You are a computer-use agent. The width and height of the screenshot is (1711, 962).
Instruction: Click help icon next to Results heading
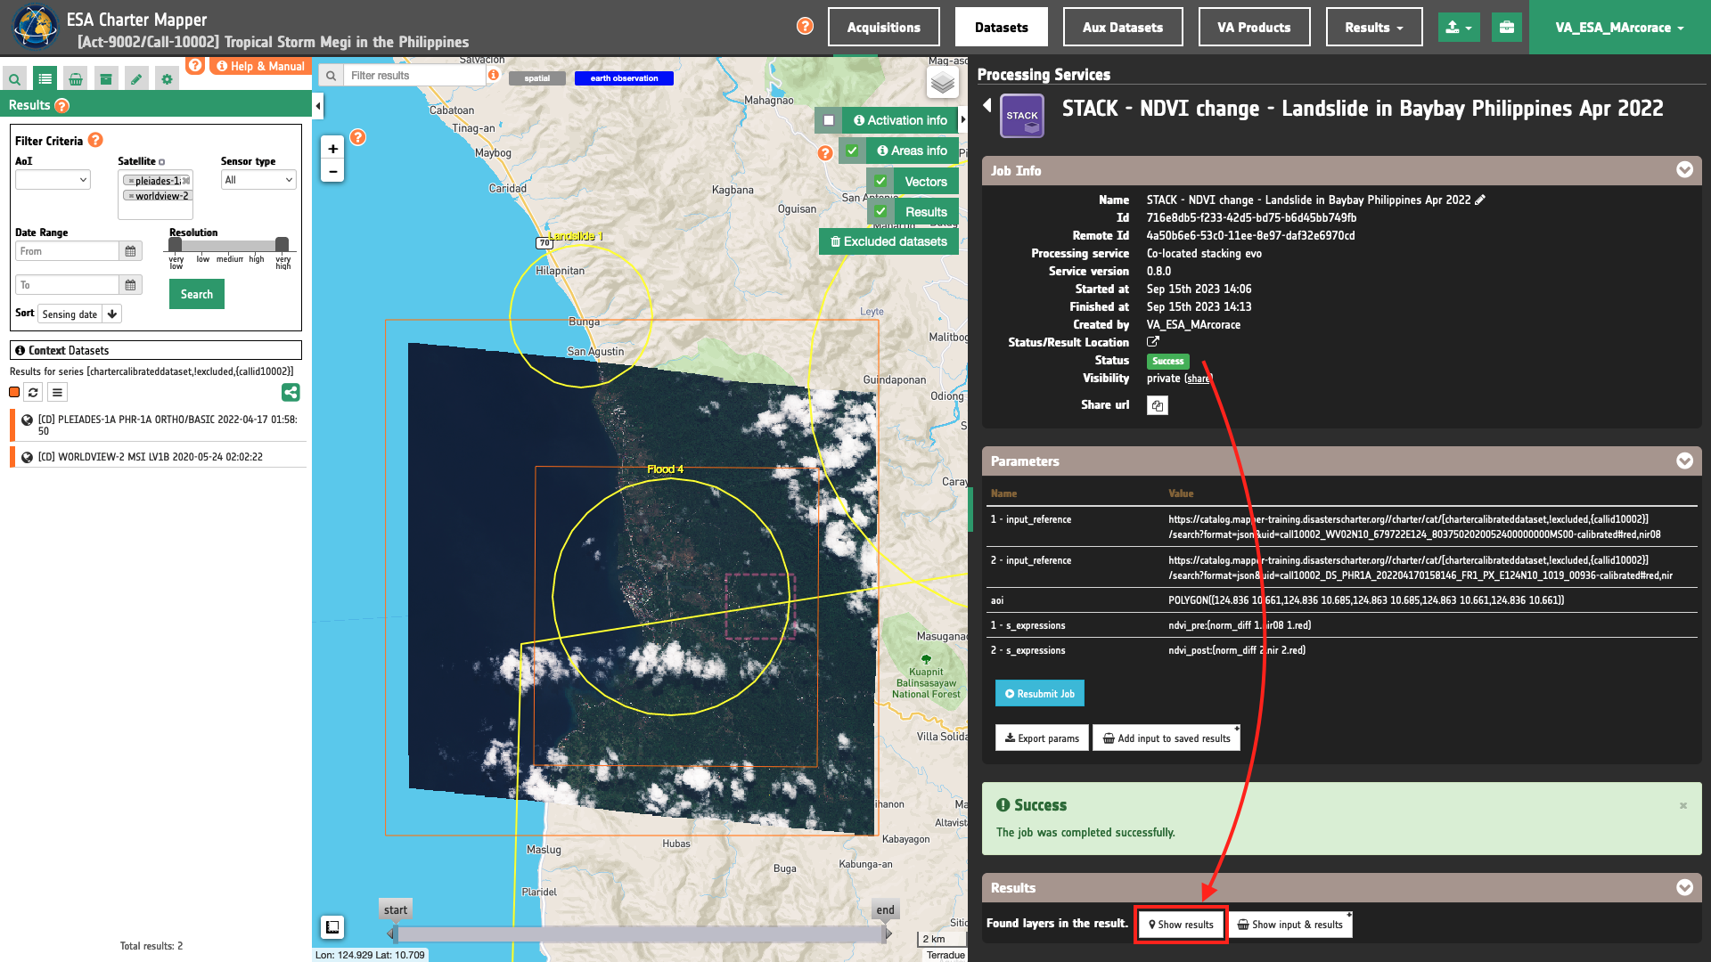pos(61,106)
